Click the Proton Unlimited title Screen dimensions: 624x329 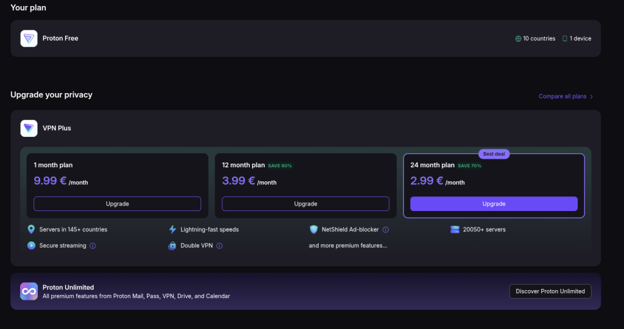(68, 287)
